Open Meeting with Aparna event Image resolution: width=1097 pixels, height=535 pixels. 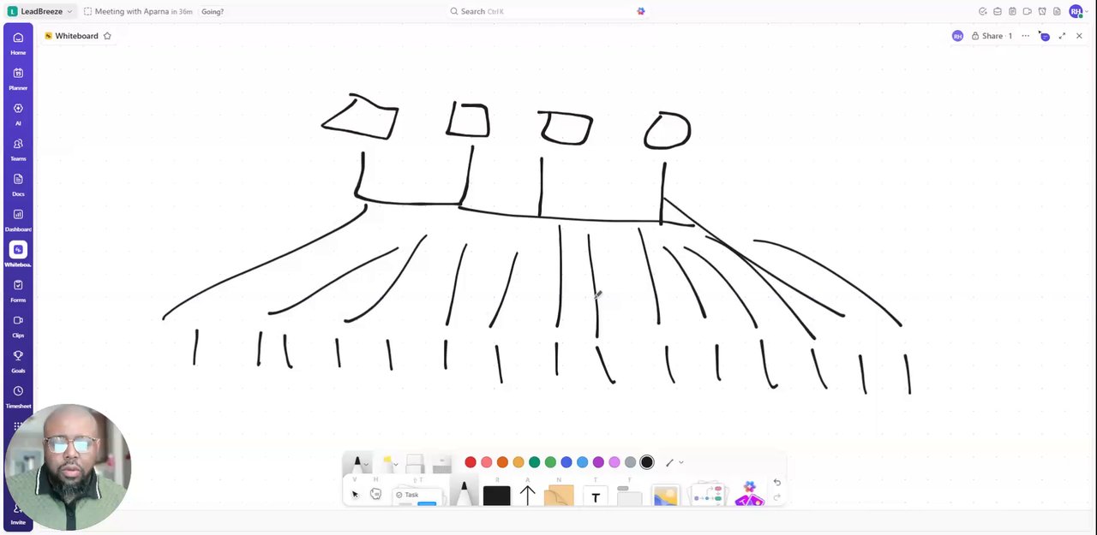(x=138, y=11)
